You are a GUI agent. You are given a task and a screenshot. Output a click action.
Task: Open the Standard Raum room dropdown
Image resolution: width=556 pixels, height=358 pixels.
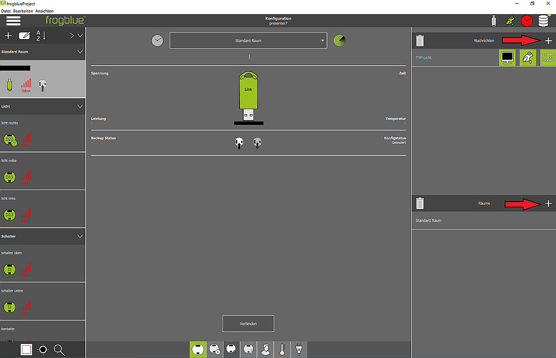(x=248, y=40)
